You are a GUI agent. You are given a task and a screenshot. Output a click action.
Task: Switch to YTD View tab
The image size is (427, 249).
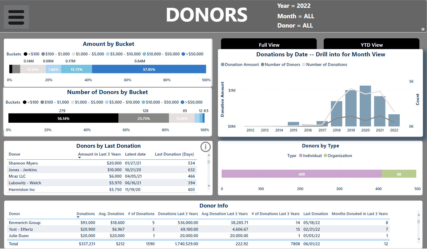coord(372,45)
